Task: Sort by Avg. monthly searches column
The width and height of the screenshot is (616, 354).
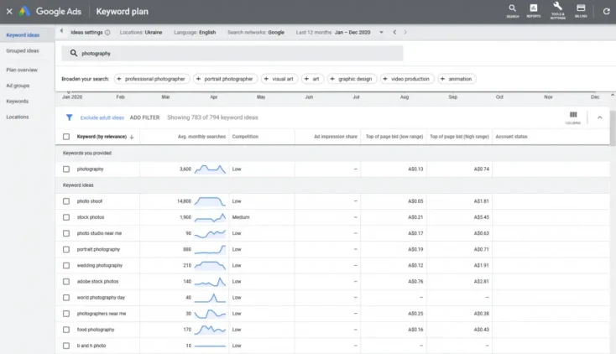Action: pos(201,137)
